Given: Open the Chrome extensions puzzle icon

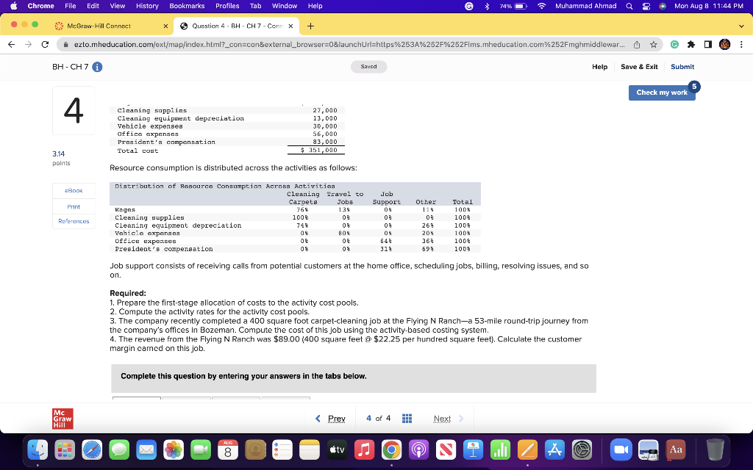Looking at the screenshot, I should [691, 44].
